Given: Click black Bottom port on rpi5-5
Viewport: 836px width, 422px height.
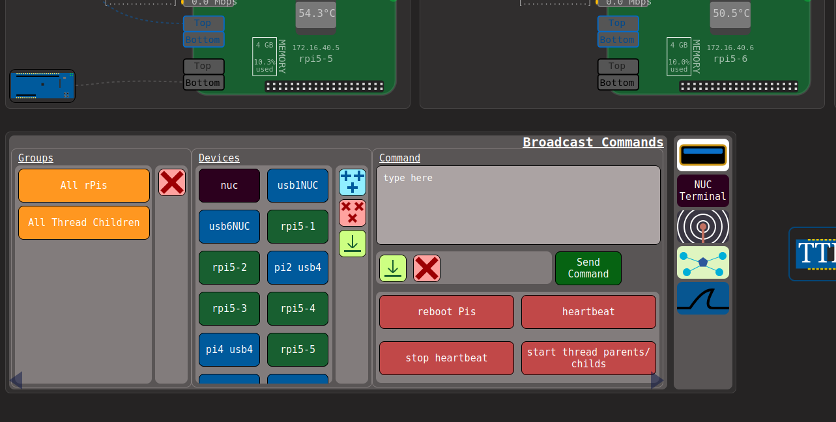Looking at the screenshot, I should click(x=203, y=83).
